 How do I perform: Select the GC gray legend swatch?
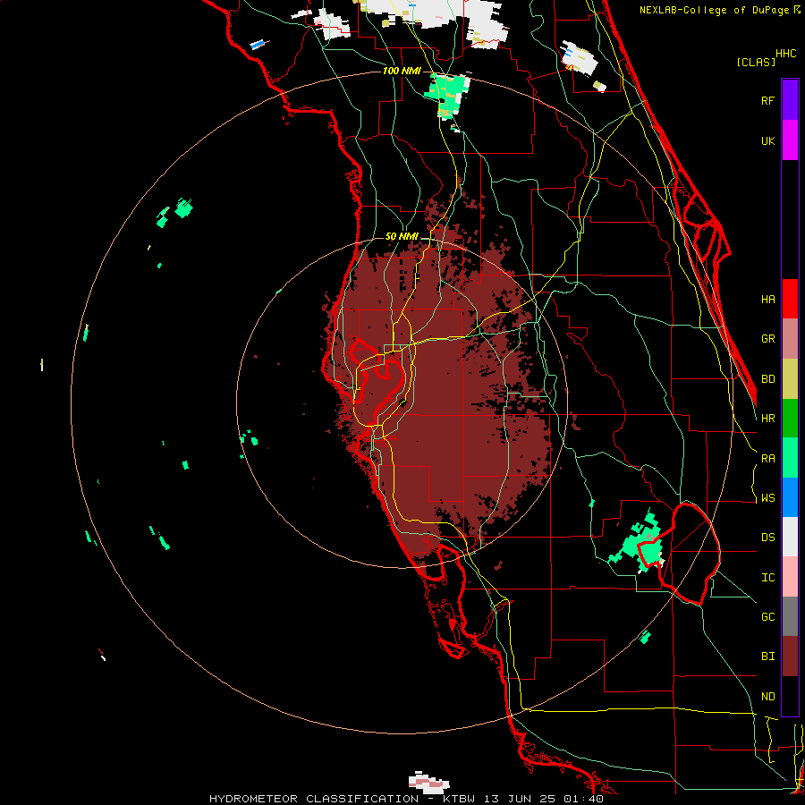tap(790, 616)
